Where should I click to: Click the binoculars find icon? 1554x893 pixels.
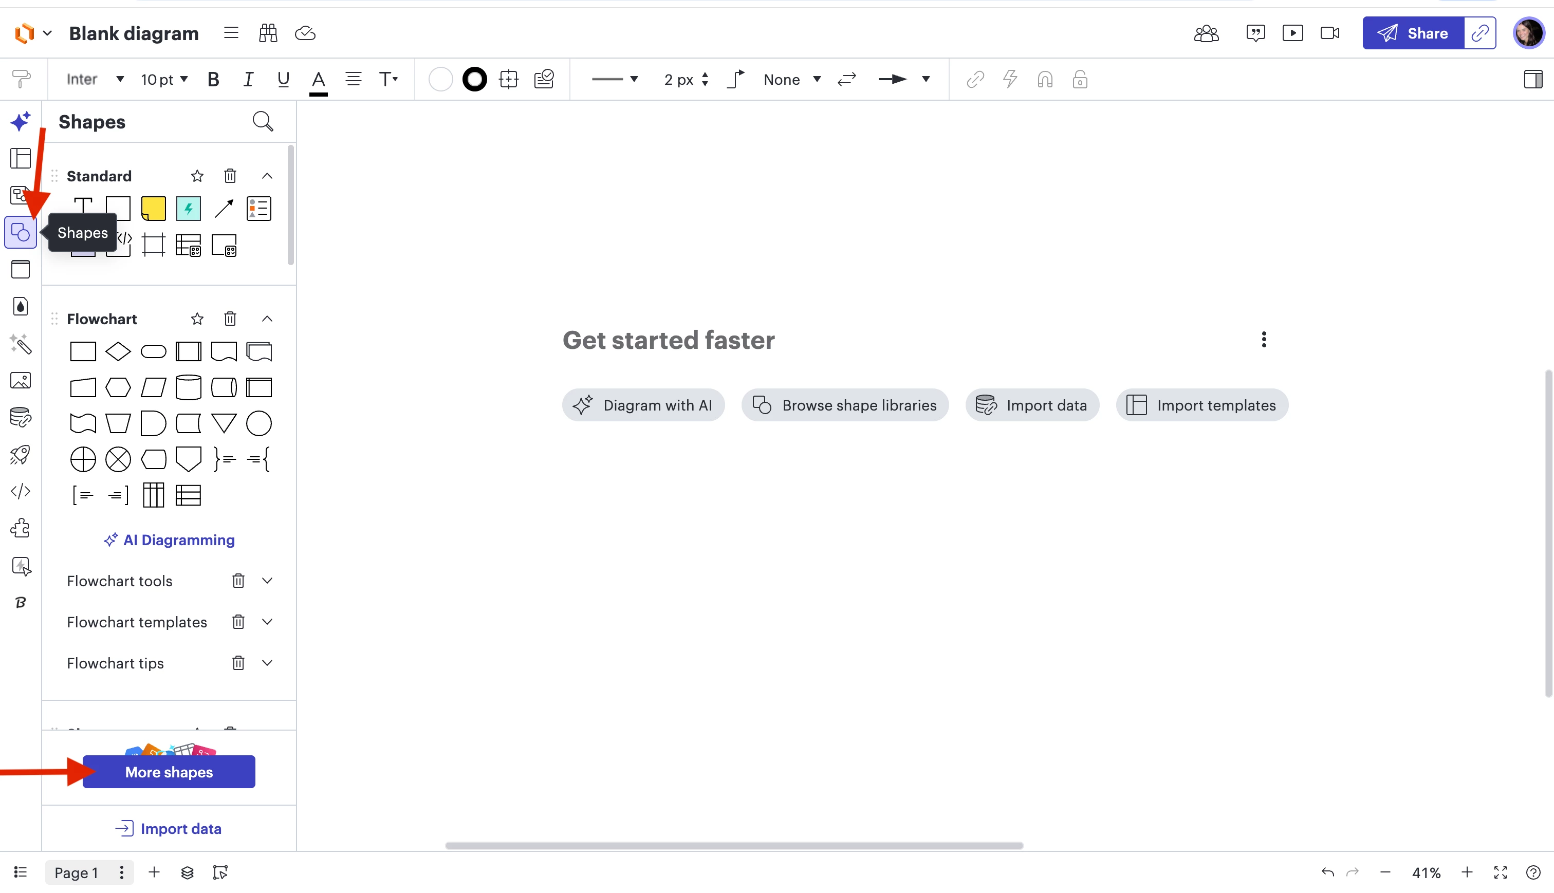[268, 33]
